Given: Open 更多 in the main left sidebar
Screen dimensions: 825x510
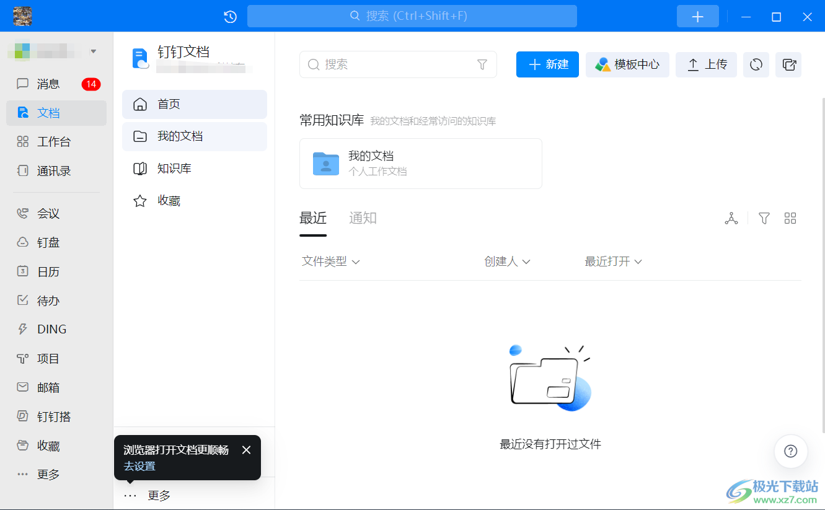Looking at the screenshot, I should click(56, 475).
